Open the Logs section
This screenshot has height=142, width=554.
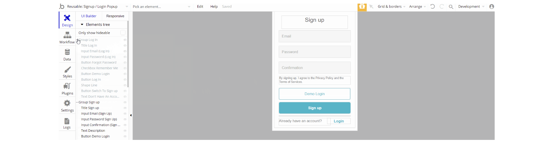click(x=67, y=123)
